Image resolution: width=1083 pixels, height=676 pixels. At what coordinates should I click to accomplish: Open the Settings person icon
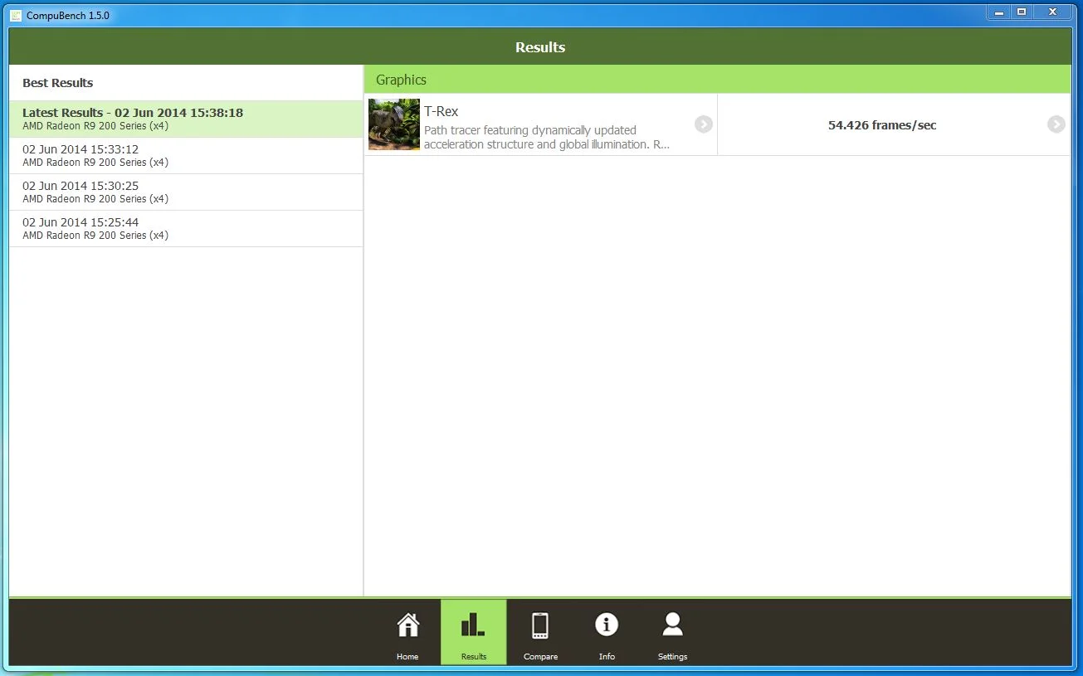pos(672,625)
